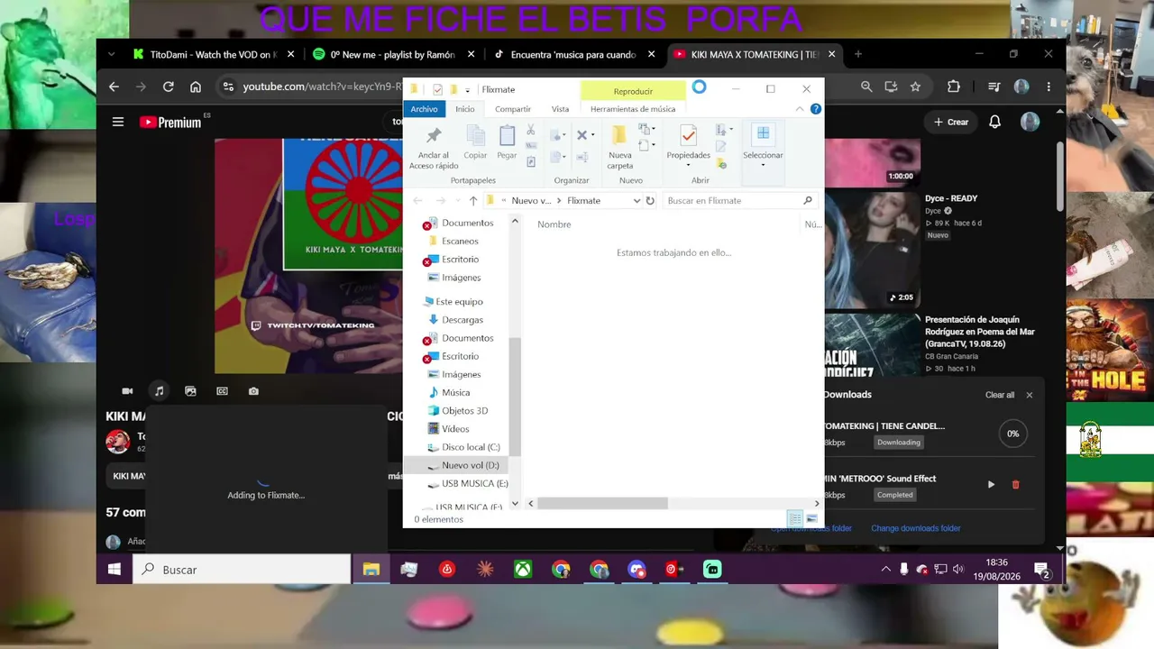Screen dimensions: 1154x649
Task: Create a new folder with Nueva carpeta
Action: coord(620,147)
